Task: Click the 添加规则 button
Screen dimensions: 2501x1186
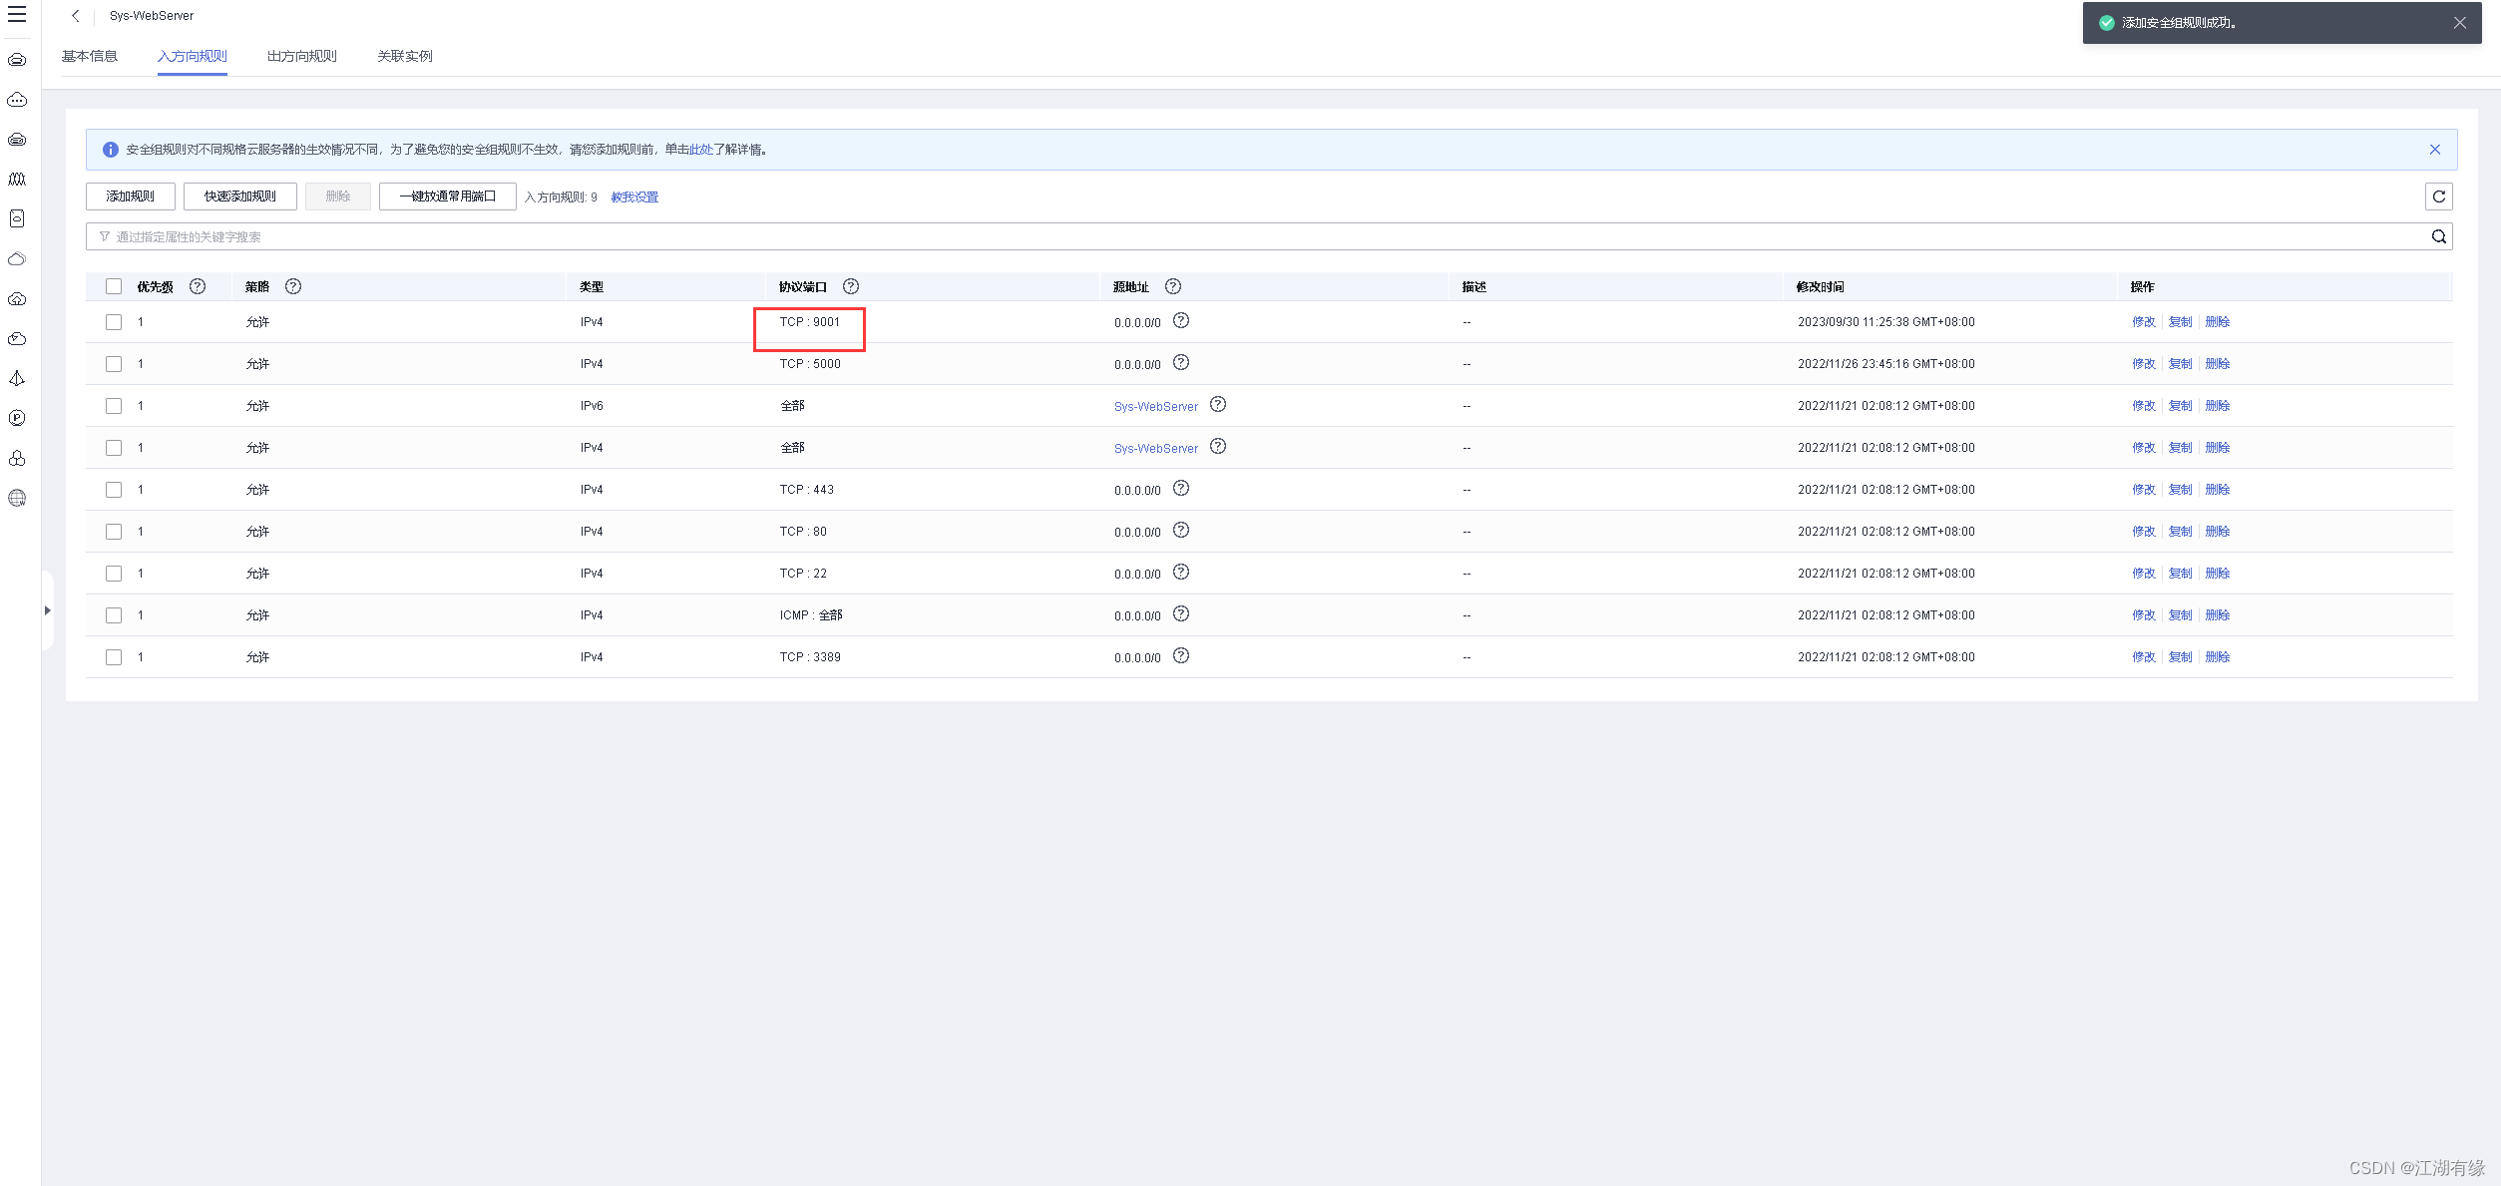Action: (x=131, y=197)
